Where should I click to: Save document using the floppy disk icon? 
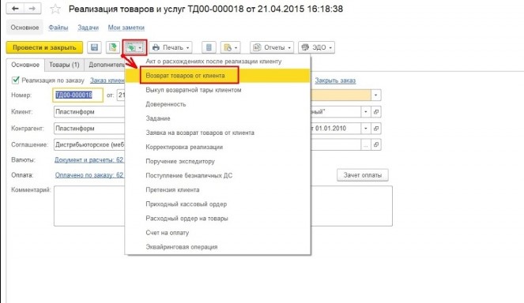pos(94,47)
